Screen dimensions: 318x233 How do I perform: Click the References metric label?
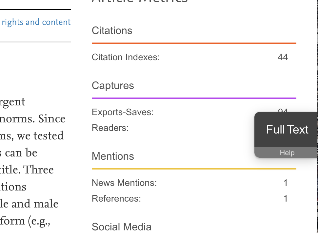(116, 198)
